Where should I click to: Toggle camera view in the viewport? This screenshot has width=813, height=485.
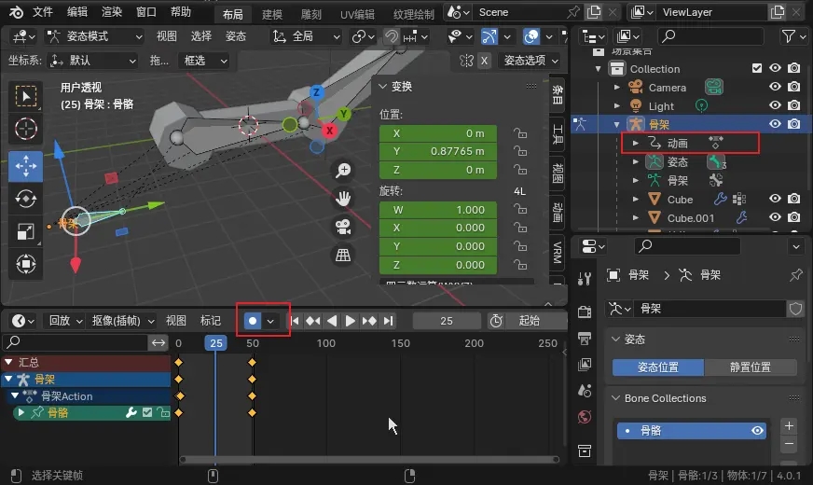click(343, 227)
